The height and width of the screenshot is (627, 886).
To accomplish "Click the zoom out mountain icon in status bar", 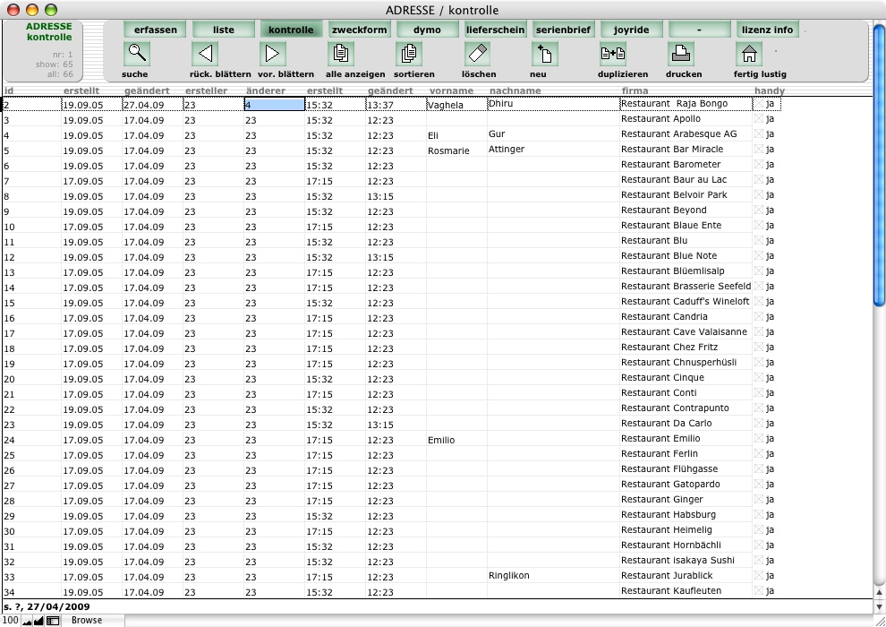I will point(27,620).
